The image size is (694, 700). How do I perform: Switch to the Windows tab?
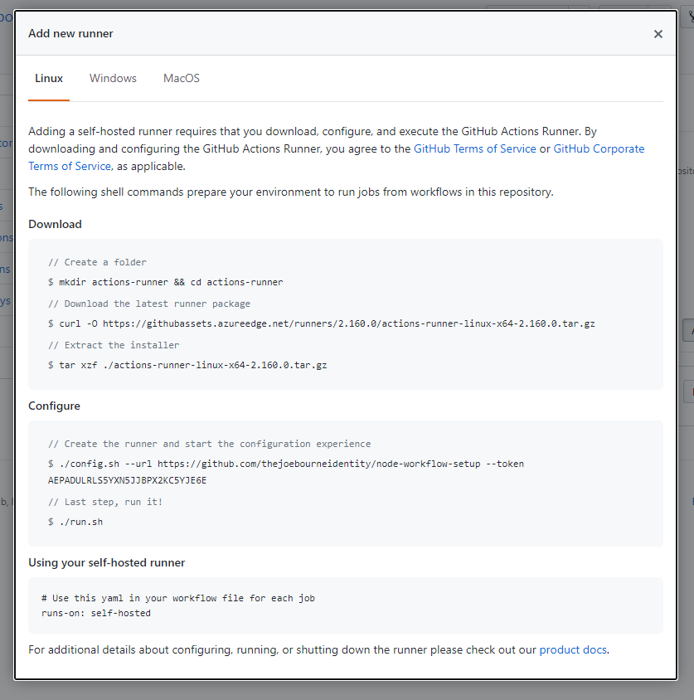(x=113, y=79)
